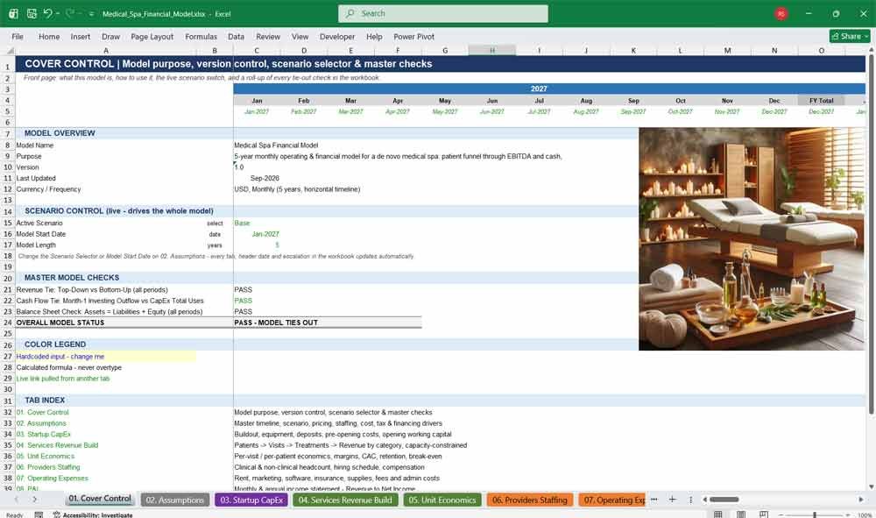
Task: Switch to Page Layout view in the status bar
Action: pyautogui.click(x=741, y=514)
